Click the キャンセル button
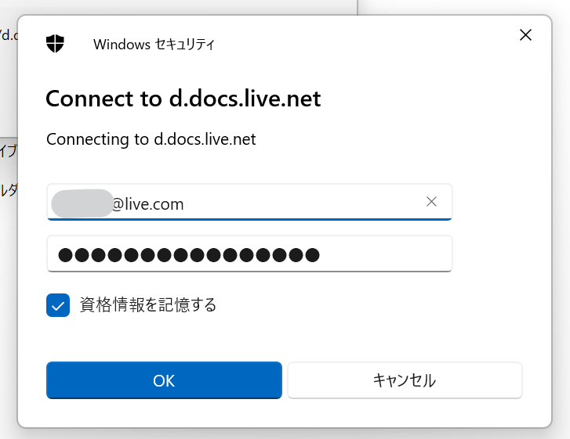 (404, 380)
